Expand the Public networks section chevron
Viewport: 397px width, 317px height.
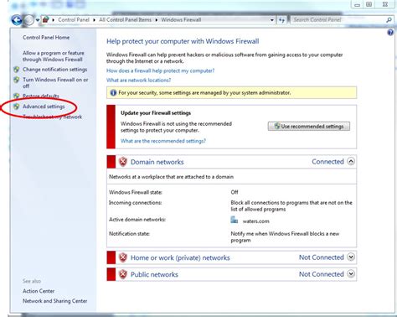click(351, 273)
